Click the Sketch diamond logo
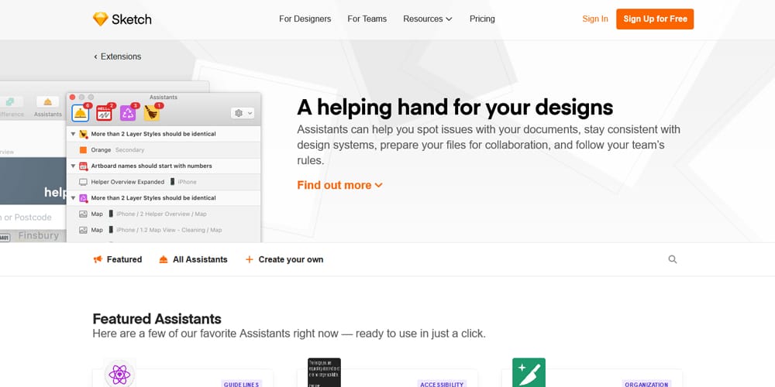Viewport: 775px width, 387px height. point(101,19)
